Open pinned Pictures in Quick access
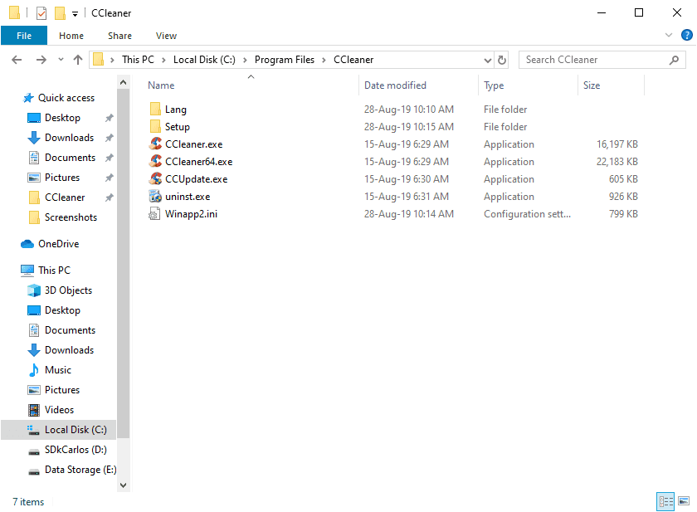The height and width of the screenshot is (512, 697). pos(61,177)
